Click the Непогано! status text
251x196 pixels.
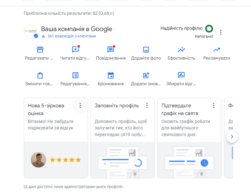[204, 37]
